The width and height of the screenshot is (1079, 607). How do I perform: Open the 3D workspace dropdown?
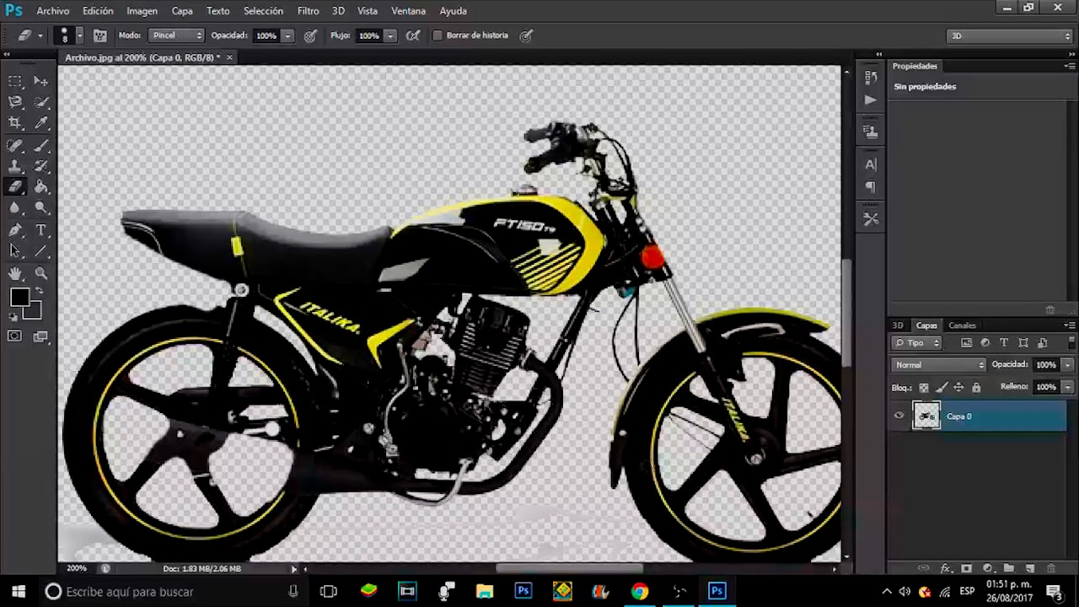tap(1009, 35)
